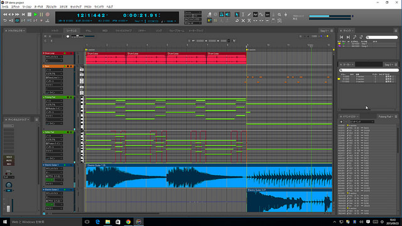Screen dimensions: 402x226
Task: Click the processor usage meter bar
Action: click(x=330, y=16)
